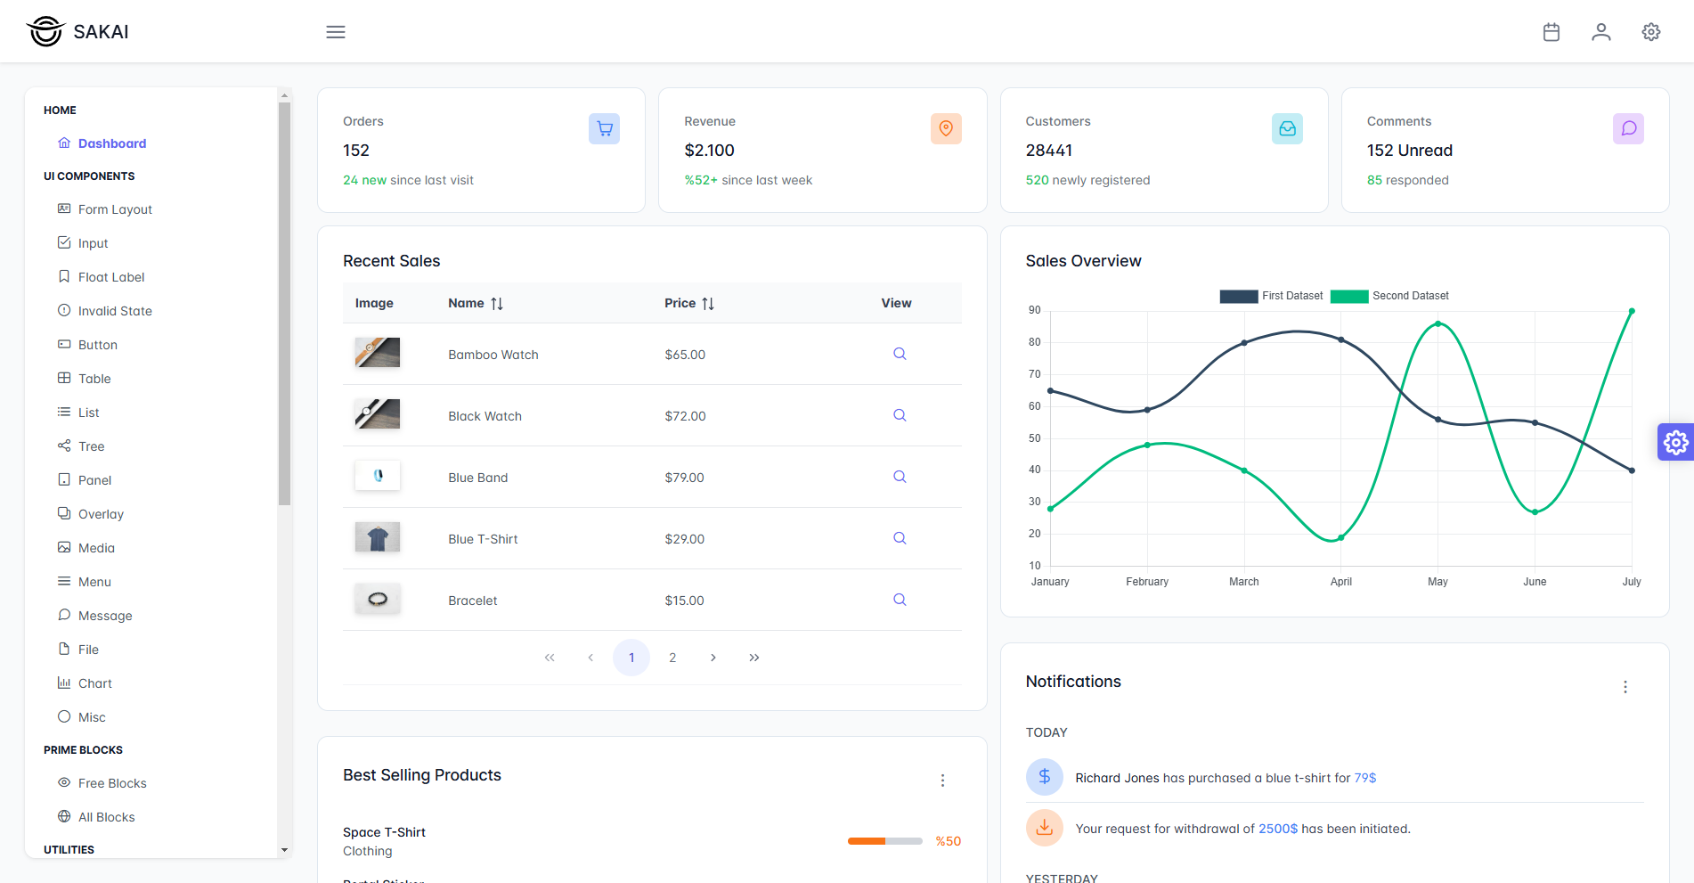1694x883 pixels.
Task: View Bamboo Watch with search icon
Action: (900, 354)
